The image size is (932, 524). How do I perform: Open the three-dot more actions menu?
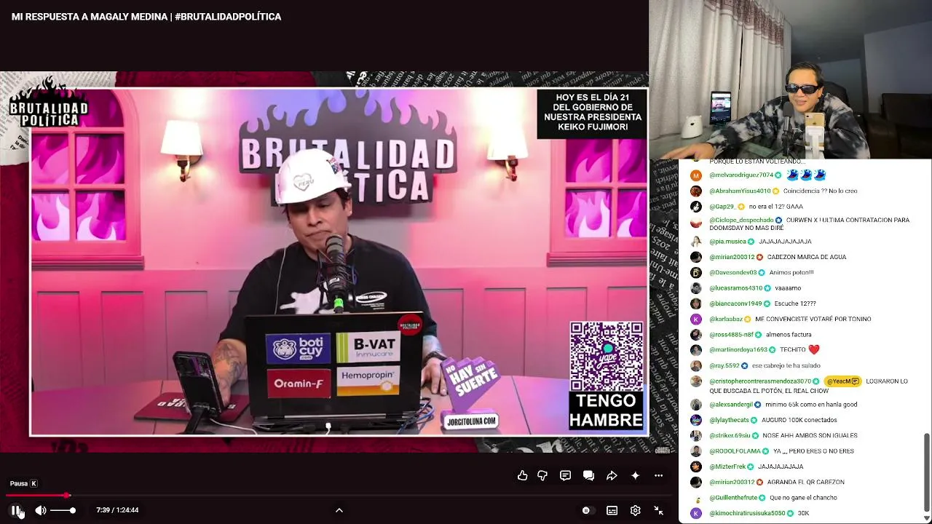point(658,475)
